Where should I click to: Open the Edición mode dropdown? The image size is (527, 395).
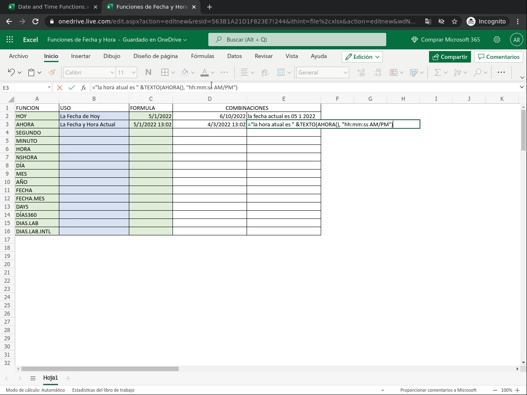[362, 57]
